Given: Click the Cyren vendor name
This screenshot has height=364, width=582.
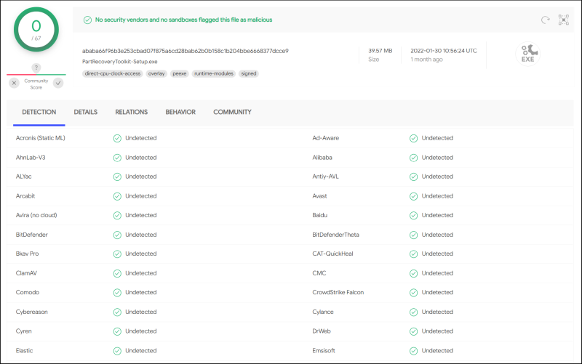Looking at the screenshot, I should click(24, 331).
